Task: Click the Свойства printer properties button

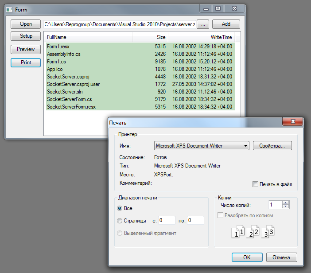Action: coord(272,146)
